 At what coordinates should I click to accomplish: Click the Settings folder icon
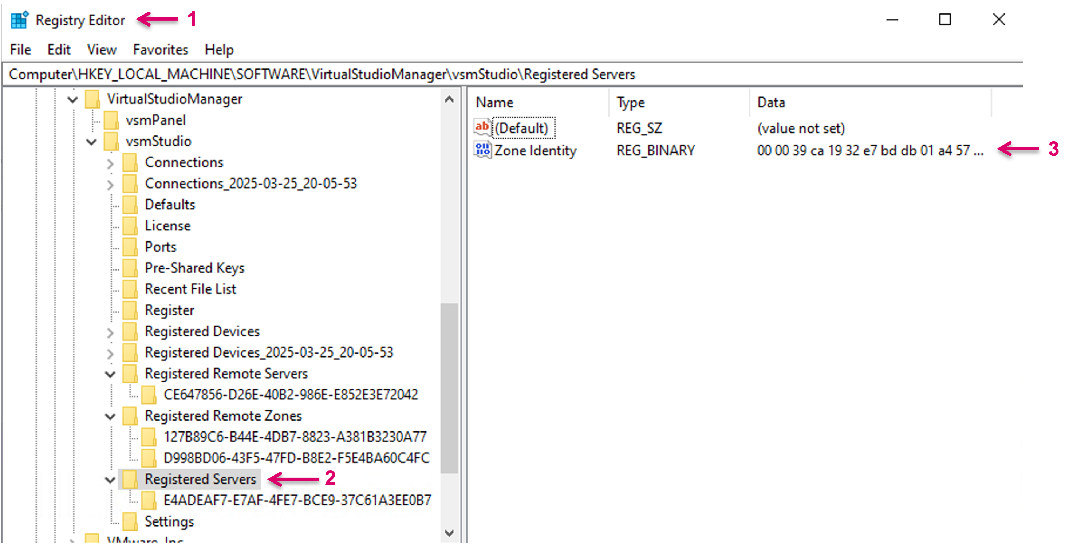[130, 521]
